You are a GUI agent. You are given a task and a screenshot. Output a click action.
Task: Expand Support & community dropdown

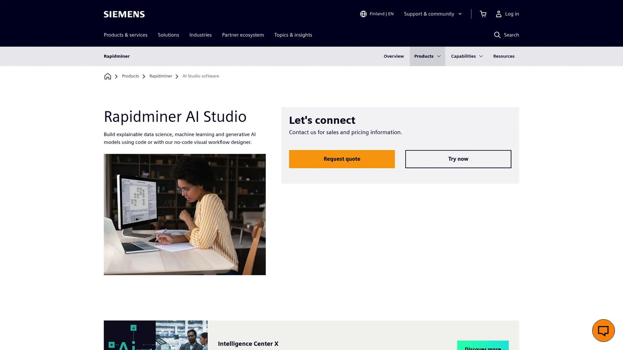coord(433,14)
